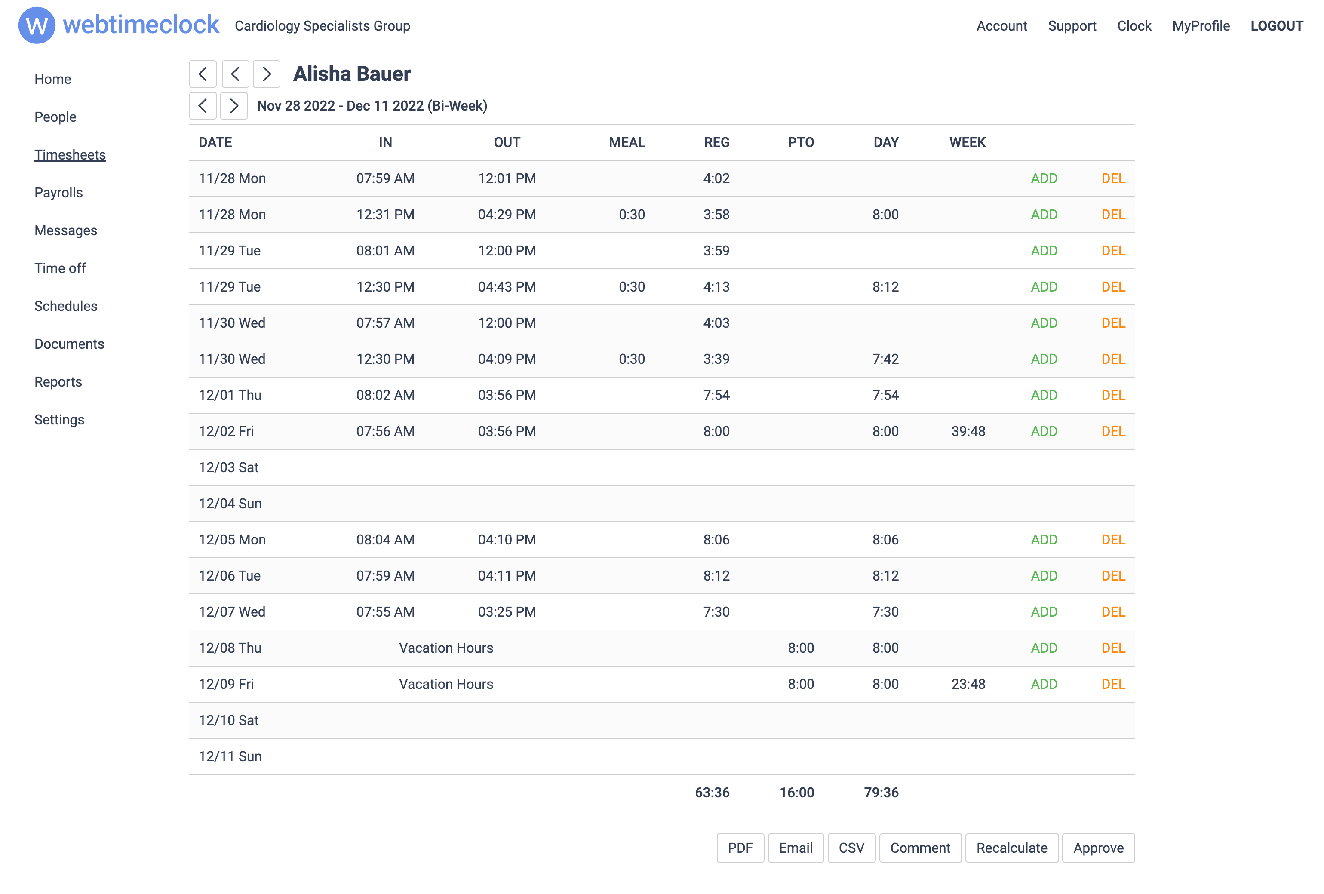The image size is (1324, 894).
Task: Email the timesheet
Action: pos(796,848)
